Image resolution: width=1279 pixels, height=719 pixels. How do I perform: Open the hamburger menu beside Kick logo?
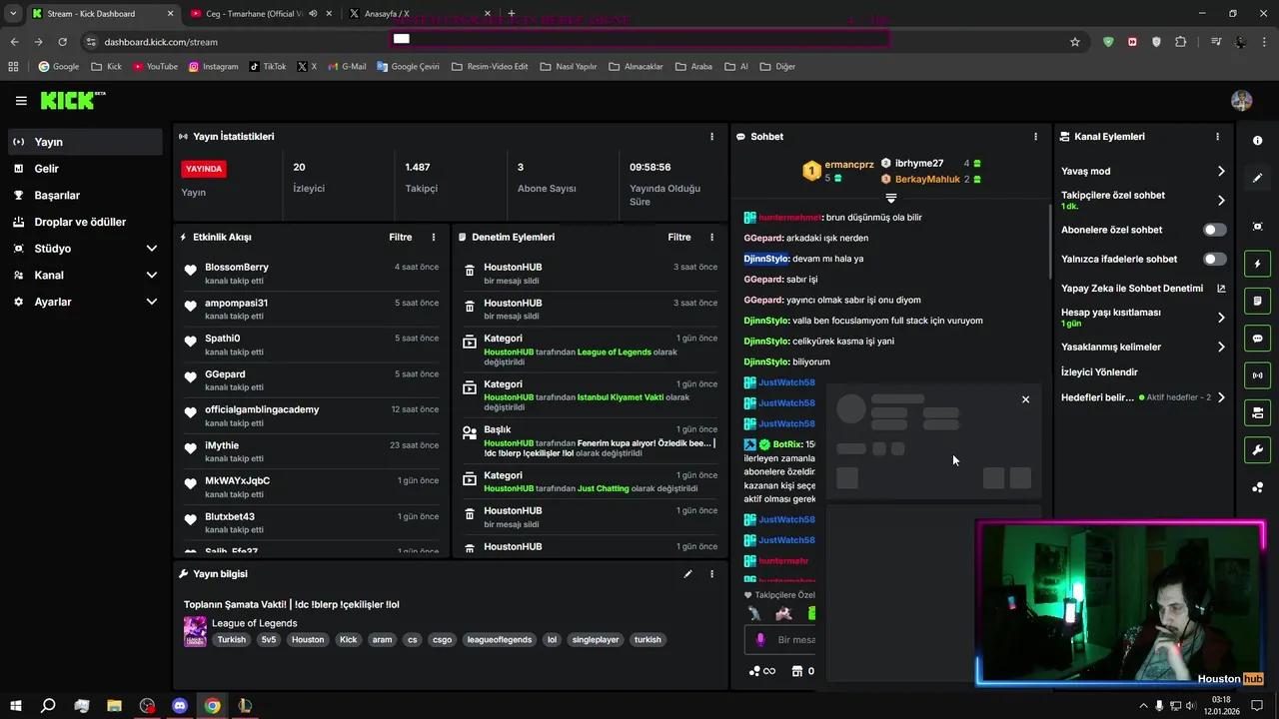21,101
